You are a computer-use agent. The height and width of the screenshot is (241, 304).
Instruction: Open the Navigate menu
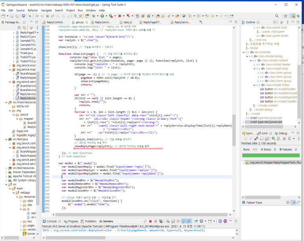click(x=46, y=10)
